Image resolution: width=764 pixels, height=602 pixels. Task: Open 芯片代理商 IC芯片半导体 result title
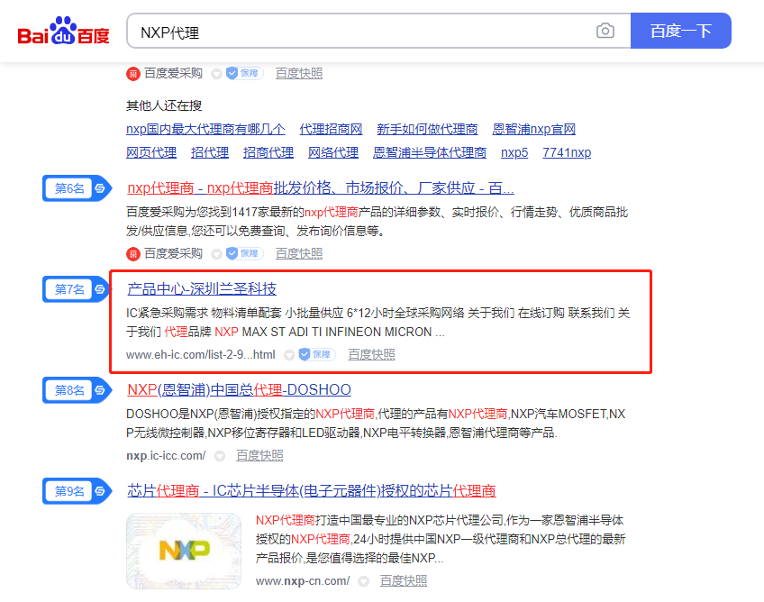point(312,491)
